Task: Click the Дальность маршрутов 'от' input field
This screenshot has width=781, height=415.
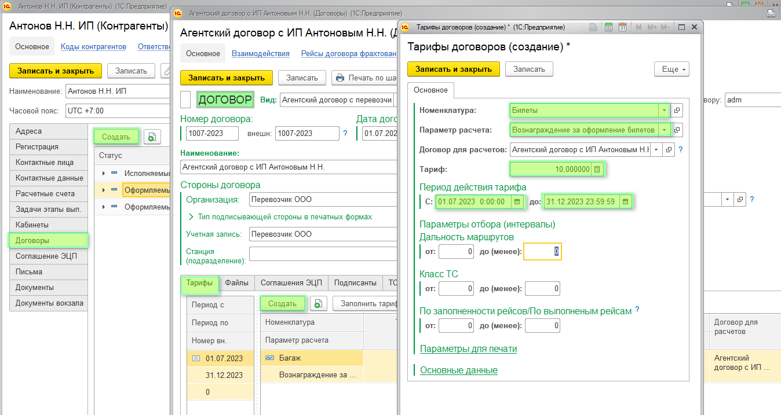Action: [x=456, y=252]
